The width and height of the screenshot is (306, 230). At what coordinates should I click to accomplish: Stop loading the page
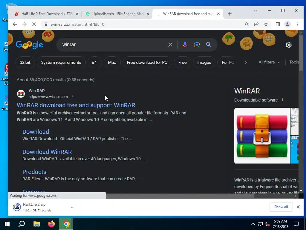[x=34, y=24]
